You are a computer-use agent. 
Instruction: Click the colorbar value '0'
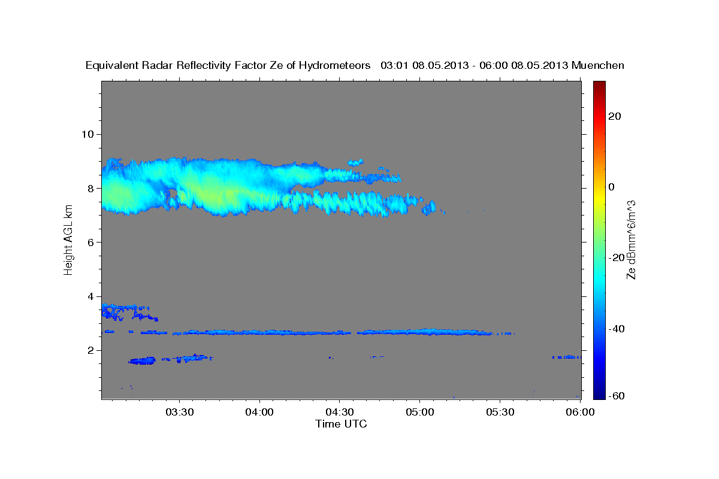click(x=612, y=187)
